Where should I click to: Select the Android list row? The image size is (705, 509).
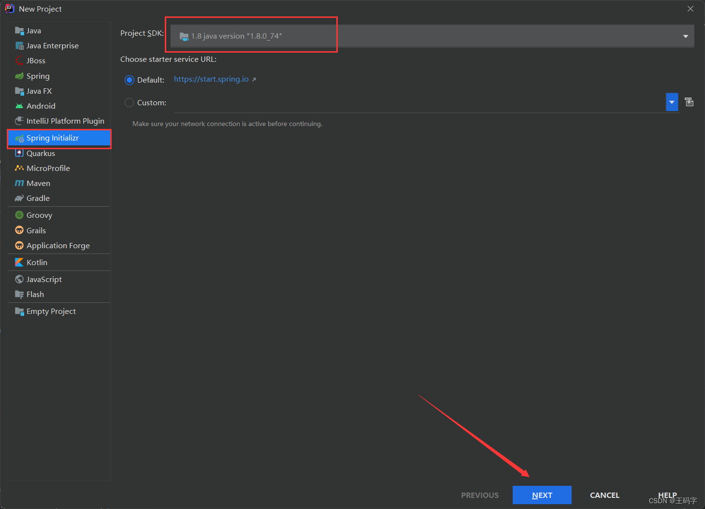click(59, 106)
